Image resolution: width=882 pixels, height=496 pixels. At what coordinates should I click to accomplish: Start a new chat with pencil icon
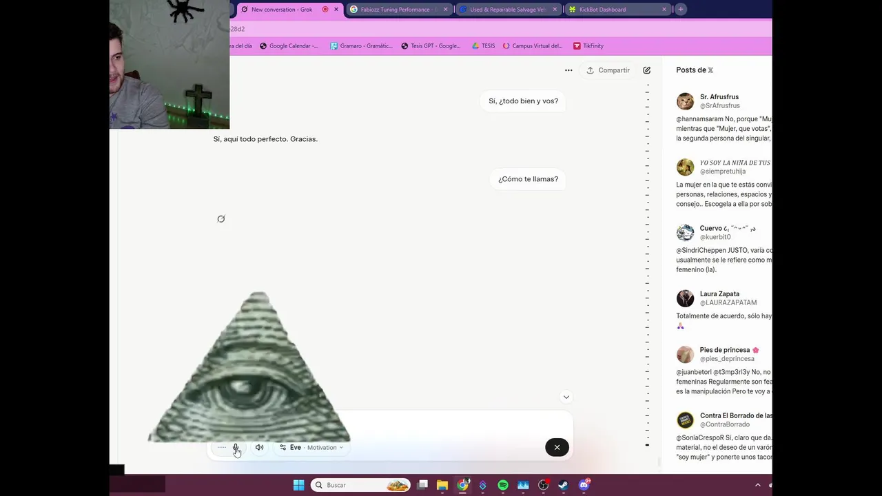click(646, 70)
